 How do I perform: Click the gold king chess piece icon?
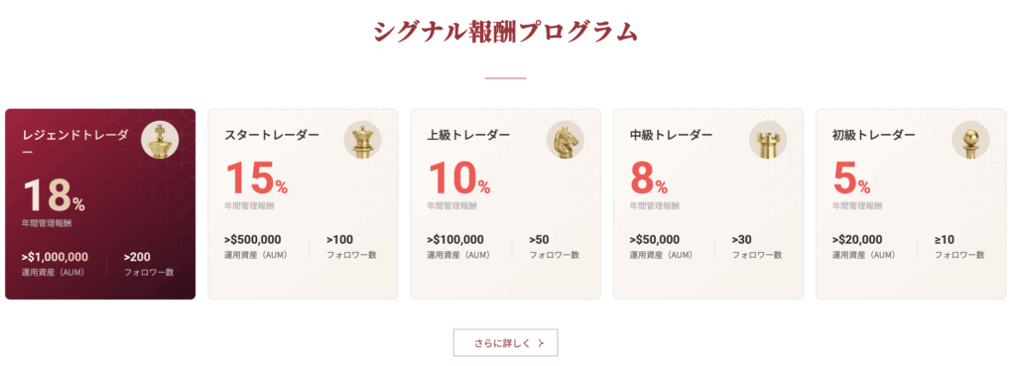tap(160, 140)
